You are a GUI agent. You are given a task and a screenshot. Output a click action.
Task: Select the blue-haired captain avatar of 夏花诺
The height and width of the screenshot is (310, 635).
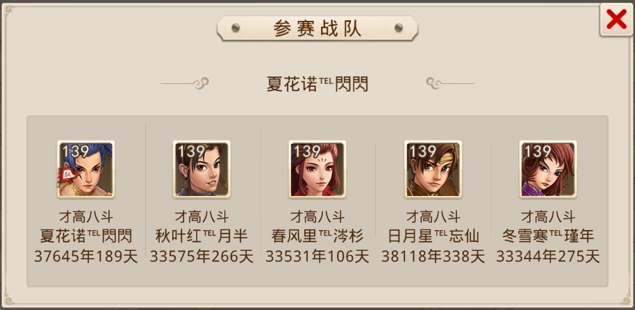click(x=86, y=169)
